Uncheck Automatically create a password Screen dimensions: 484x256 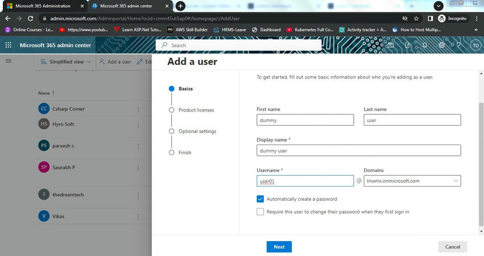260,199
